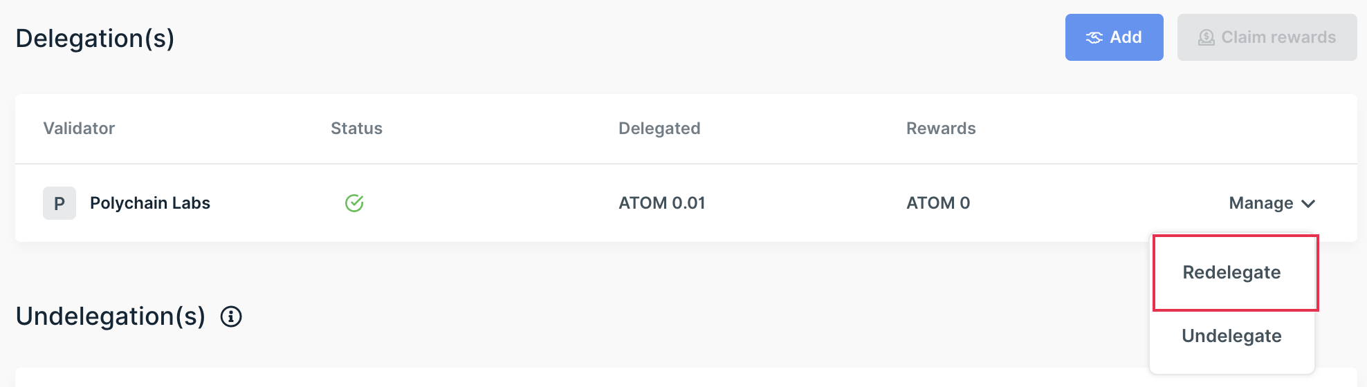
Task: Expand the Manage chevron arrow
Action: [x=1308, y=203]
